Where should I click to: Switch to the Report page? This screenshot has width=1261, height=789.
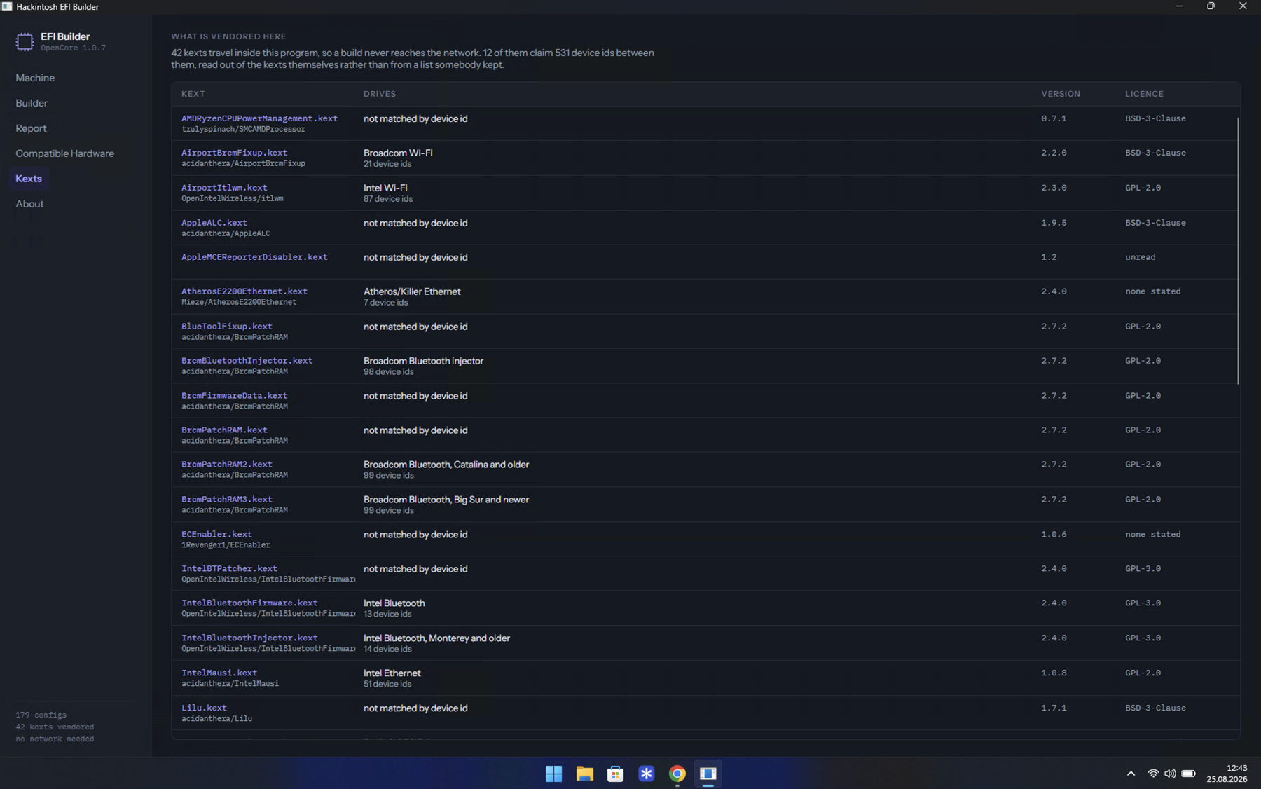(31, 128)
